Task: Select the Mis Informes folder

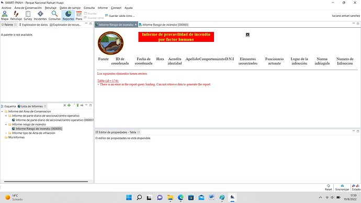Action: (15, 138)
